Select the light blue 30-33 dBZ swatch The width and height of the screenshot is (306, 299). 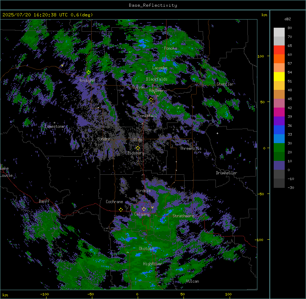click(279, 139)
